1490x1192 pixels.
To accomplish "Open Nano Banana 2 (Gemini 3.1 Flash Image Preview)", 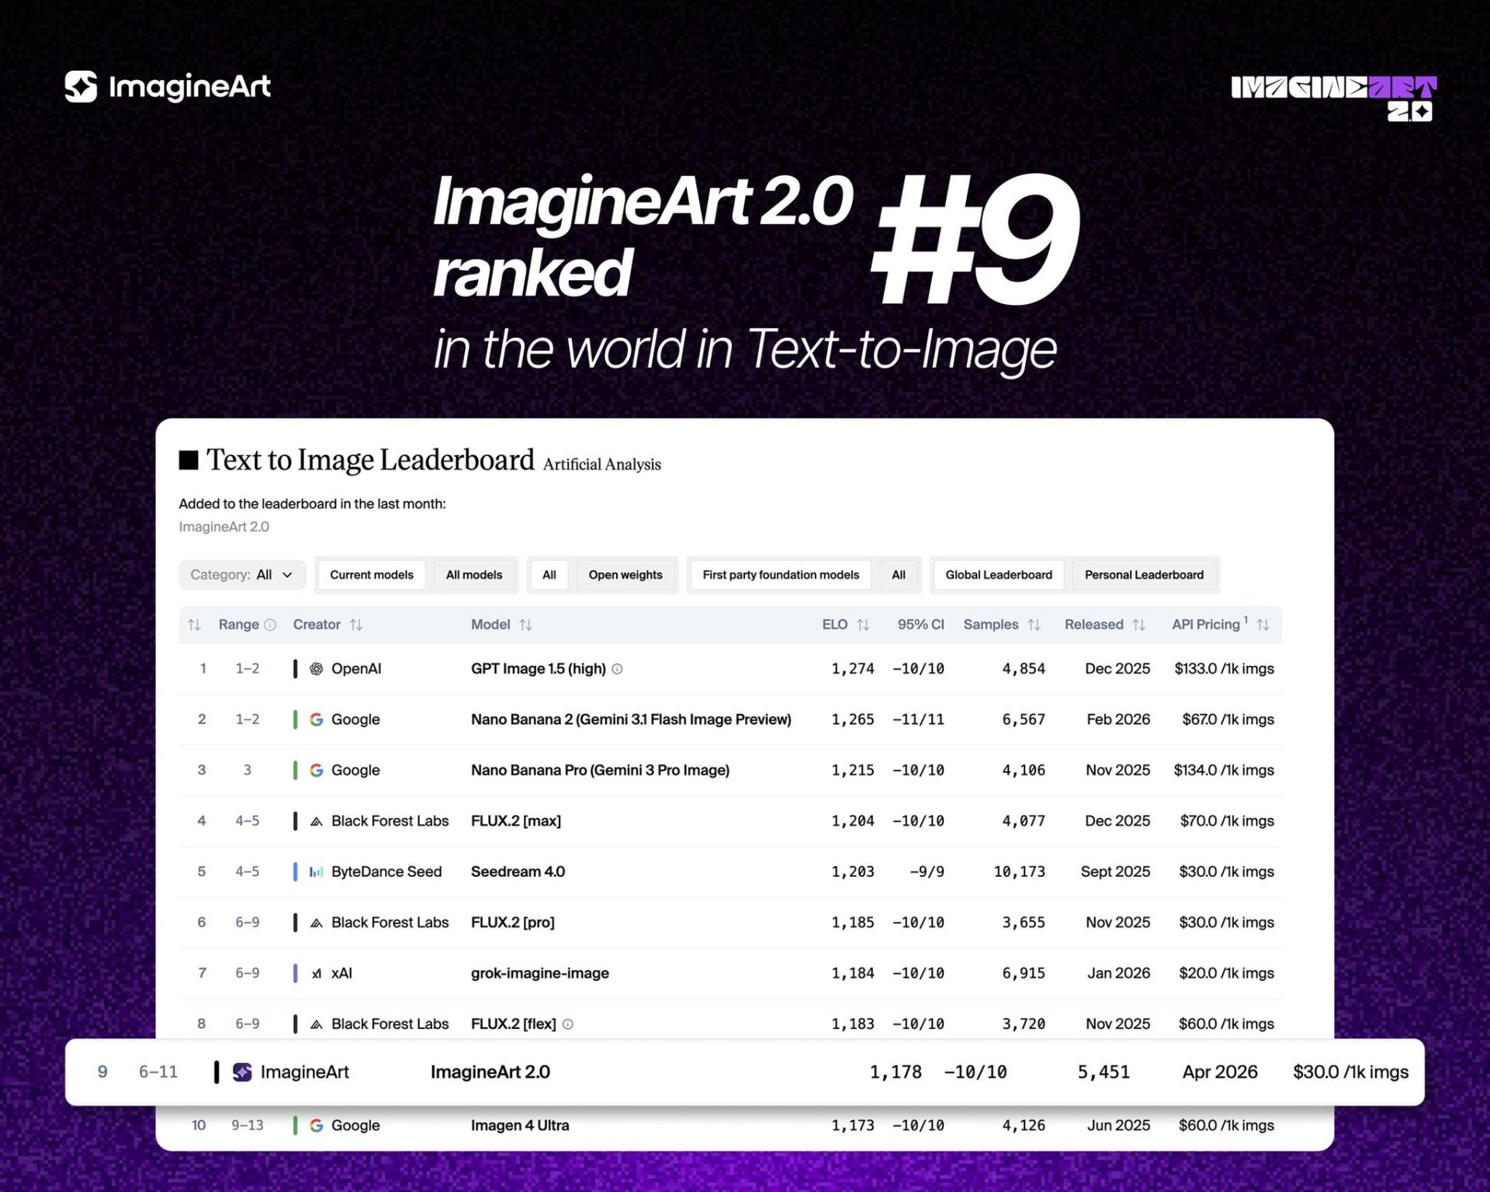I will click(631, 719).
